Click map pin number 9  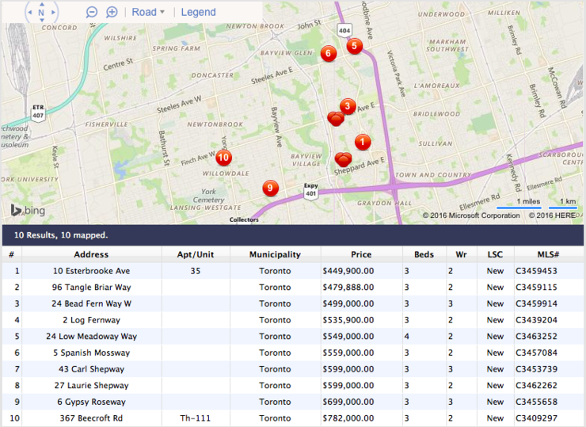(271, 188)
